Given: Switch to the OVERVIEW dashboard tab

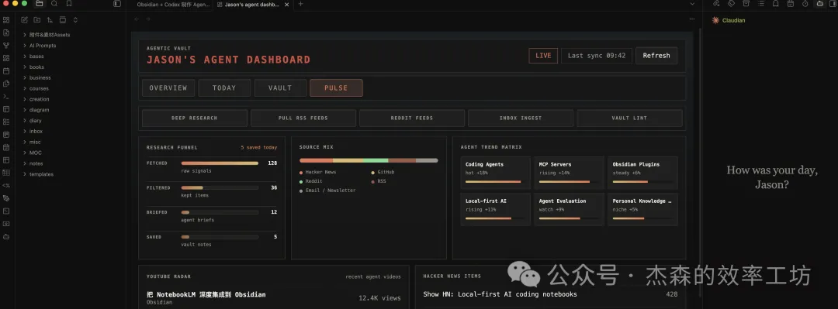Looking at the screenshot, I should click(168, 88).
